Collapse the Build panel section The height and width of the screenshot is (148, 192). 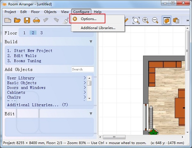pos(91,42)
